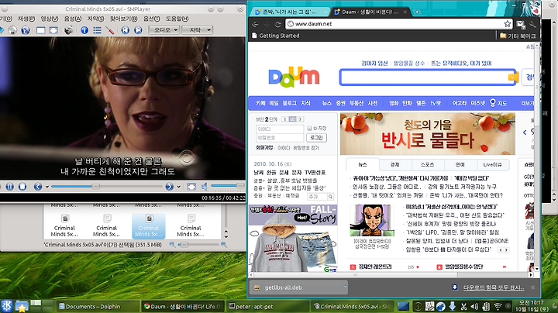Open the 음성(A) menu in SMPlayer
The image size is (558, 313).
click(x=73, y=19)
